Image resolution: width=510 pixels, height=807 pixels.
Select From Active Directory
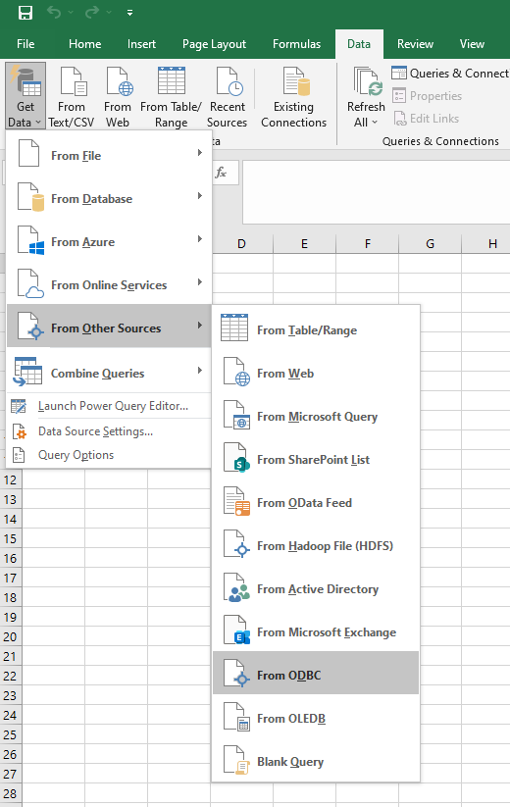316,589
